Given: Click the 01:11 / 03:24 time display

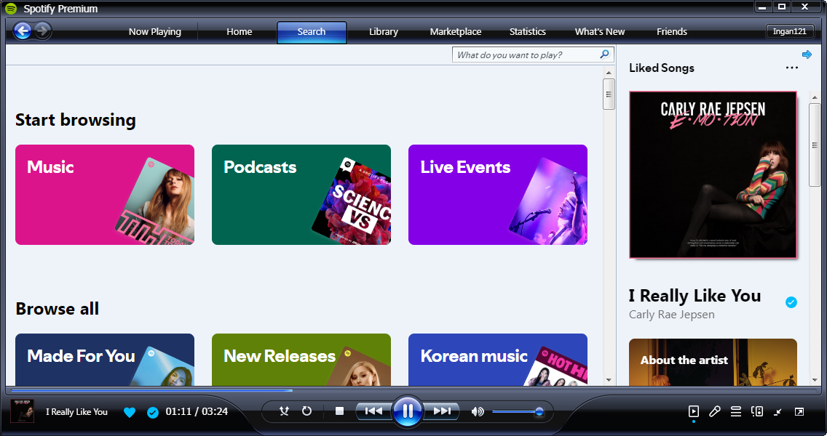Looking at the screenshot, I should pos(197,411).
